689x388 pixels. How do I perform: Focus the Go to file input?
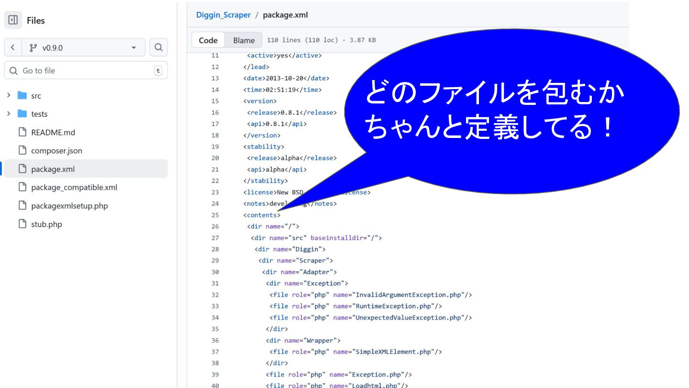point(86,70)
